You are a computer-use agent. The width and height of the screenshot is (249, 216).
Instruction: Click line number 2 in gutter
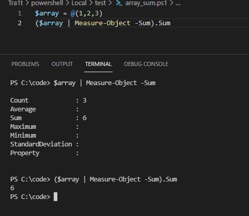pyautogui.click(x=20, y=23)
